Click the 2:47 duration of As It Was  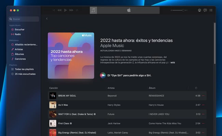[198, 105]
